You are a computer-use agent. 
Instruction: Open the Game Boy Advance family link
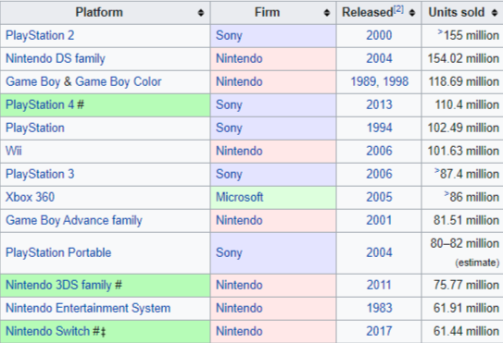(74, 220)
